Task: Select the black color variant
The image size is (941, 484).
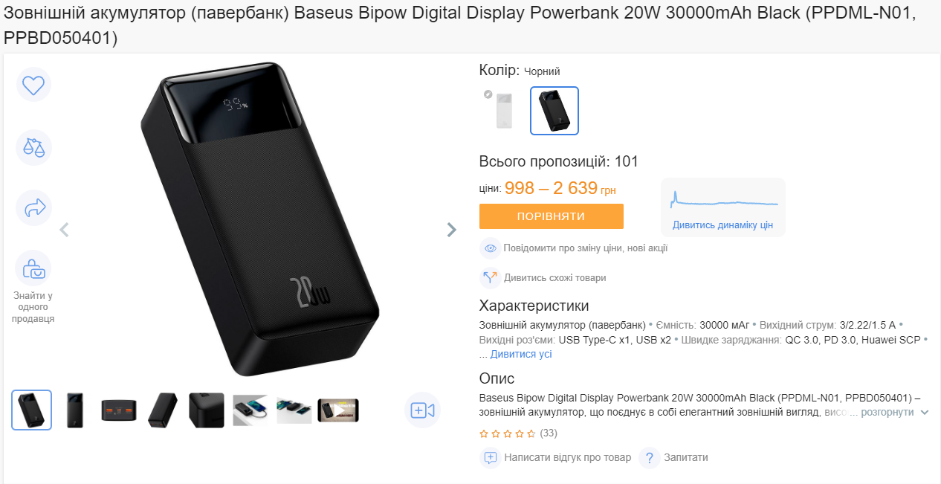Action: click(554, 111)
